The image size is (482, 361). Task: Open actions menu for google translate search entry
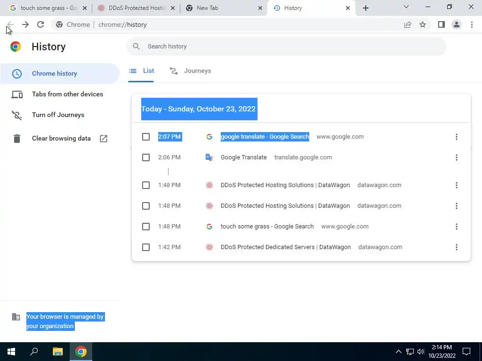click(457, 137)
